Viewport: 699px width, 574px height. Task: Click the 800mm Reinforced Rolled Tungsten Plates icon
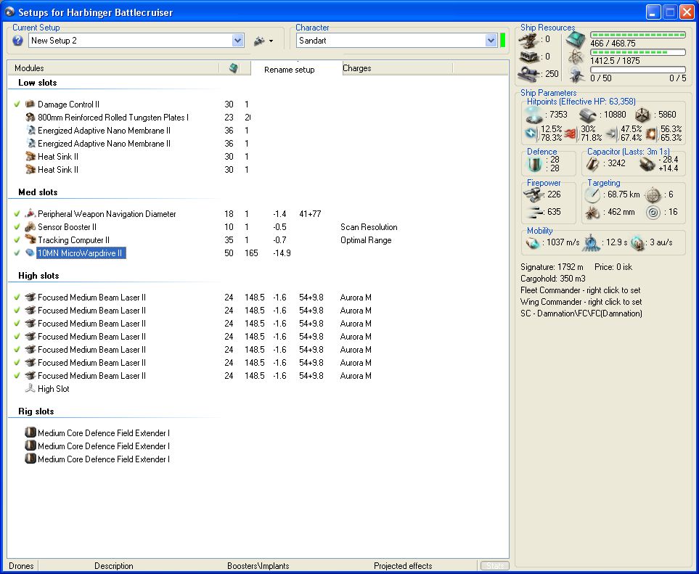point(30,118)
